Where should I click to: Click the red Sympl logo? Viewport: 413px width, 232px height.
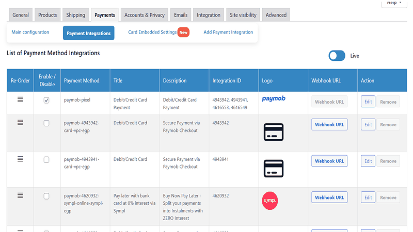click(269, 201)
